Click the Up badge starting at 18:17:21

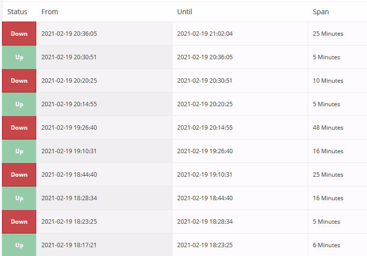click(19, 245)
